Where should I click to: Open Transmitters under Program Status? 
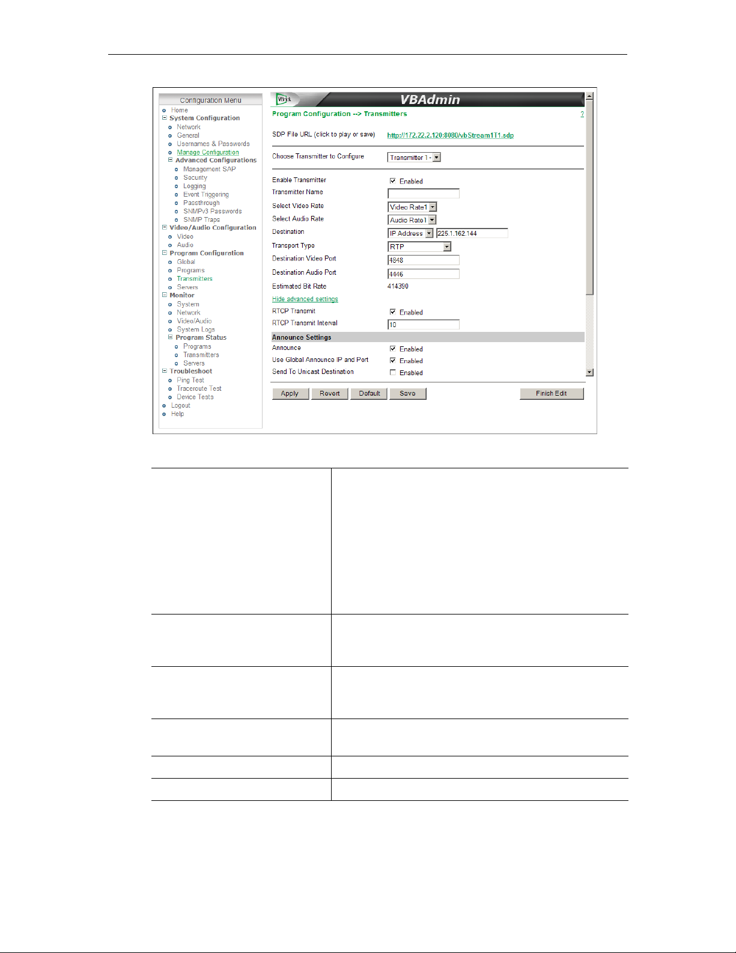[x=201, y=355]
